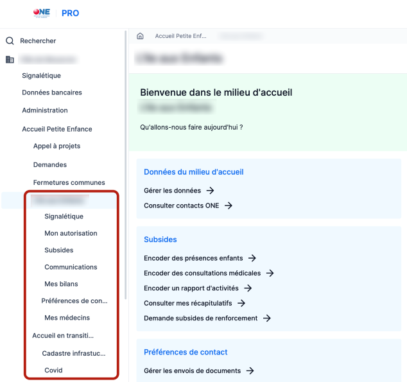Select Mon autorisation in sidebar
Screen dimensions: 407x382
click(x=71, y=233)
